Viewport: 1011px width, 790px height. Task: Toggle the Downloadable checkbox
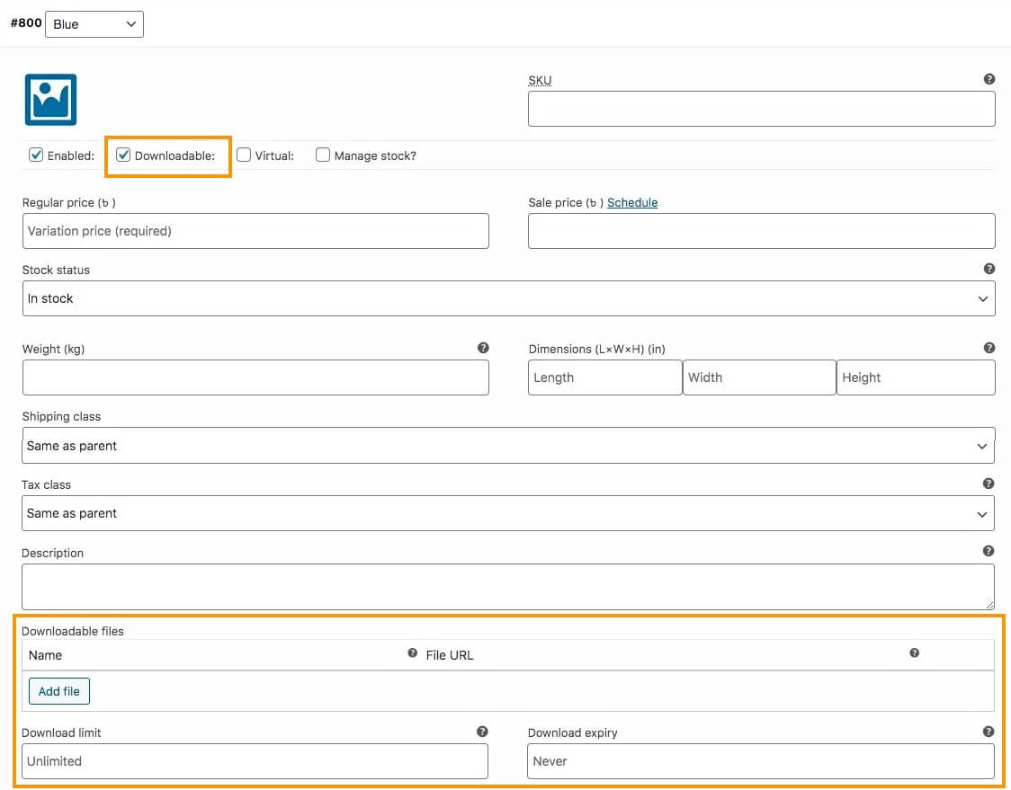click(x=124, y=155)
